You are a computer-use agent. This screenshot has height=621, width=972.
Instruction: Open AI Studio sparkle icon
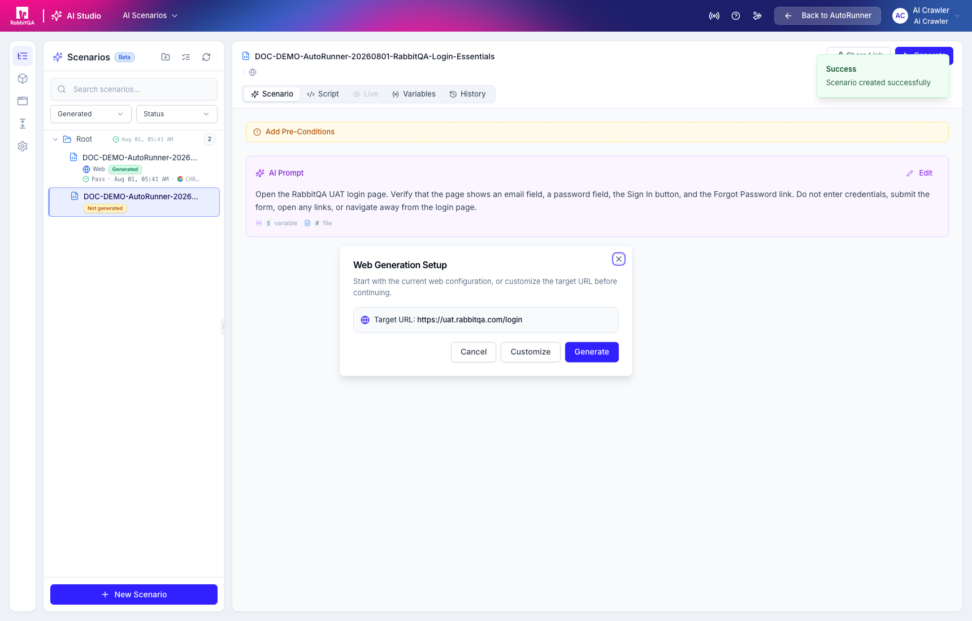pos(57,16)
